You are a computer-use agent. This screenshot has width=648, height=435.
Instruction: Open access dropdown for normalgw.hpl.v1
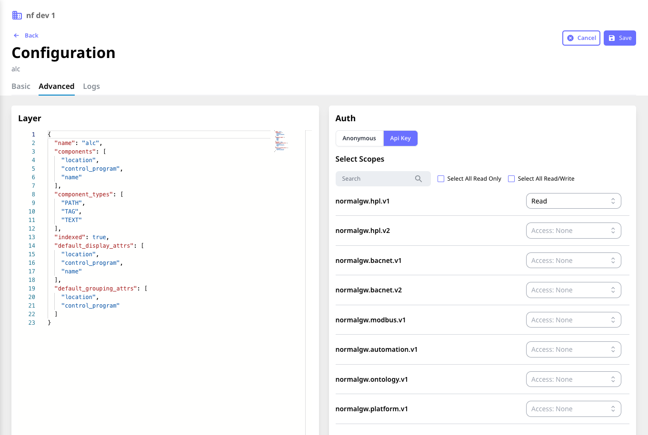[x=574, y=201]
